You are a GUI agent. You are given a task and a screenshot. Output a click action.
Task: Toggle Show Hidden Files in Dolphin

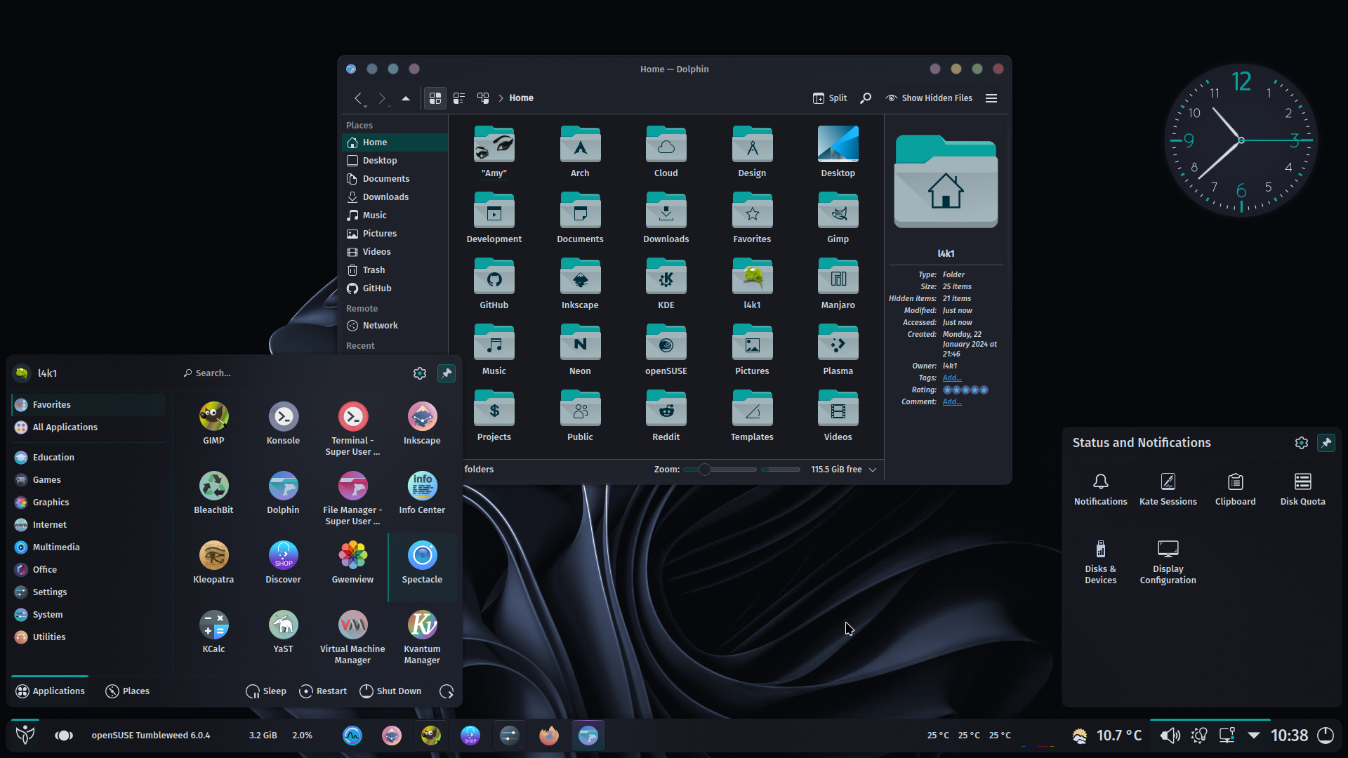[929, 98]
